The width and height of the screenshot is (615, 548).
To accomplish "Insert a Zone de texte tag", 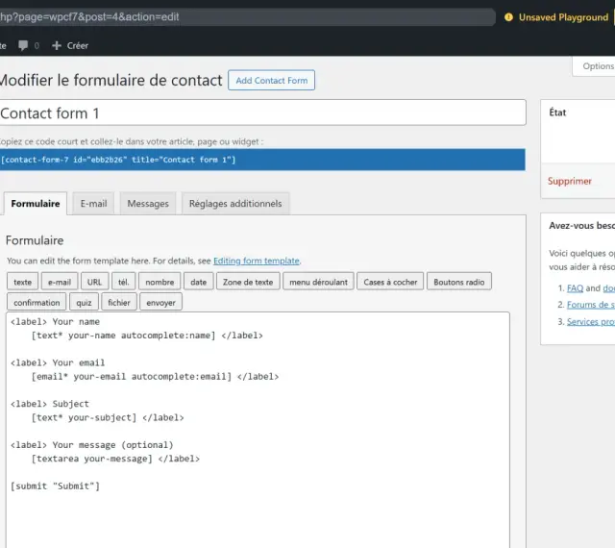I will pyautogui.click(x=248, y=282).
